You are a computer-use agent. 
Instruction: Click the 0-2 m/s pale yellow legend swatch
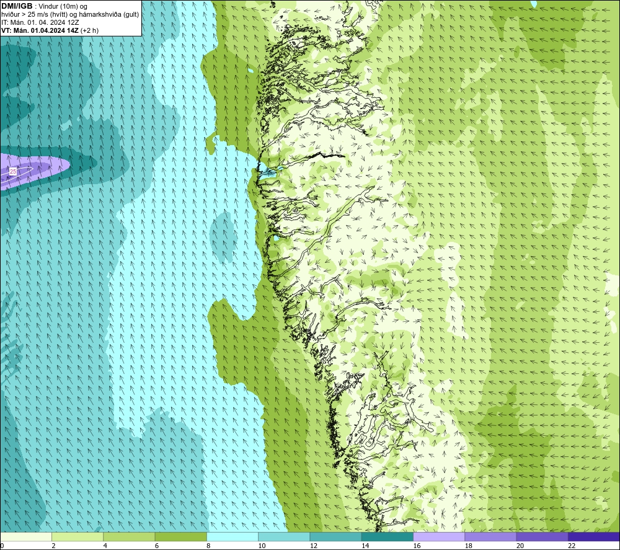pos(25,536)
